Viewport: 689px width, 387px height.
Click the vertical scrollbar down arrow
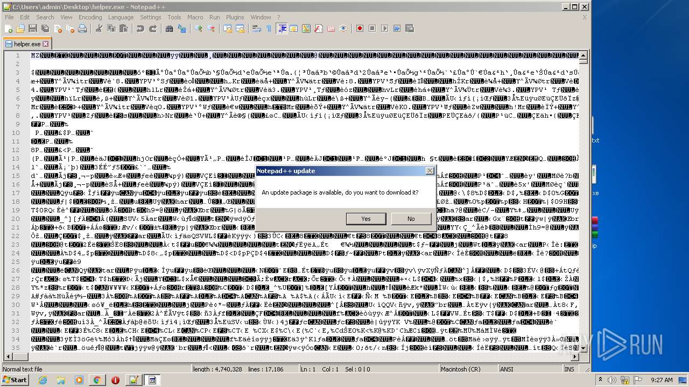pos(583,348)
